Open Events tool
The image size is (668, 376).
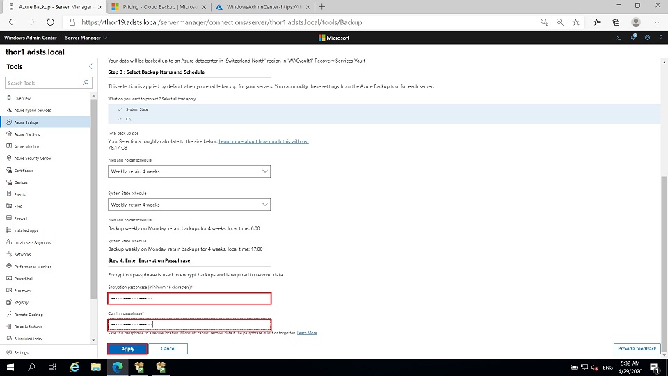(19, 194)
